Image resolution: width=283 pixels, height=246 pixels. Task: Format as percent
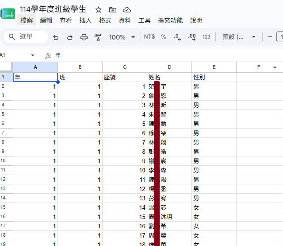[164, 37]
